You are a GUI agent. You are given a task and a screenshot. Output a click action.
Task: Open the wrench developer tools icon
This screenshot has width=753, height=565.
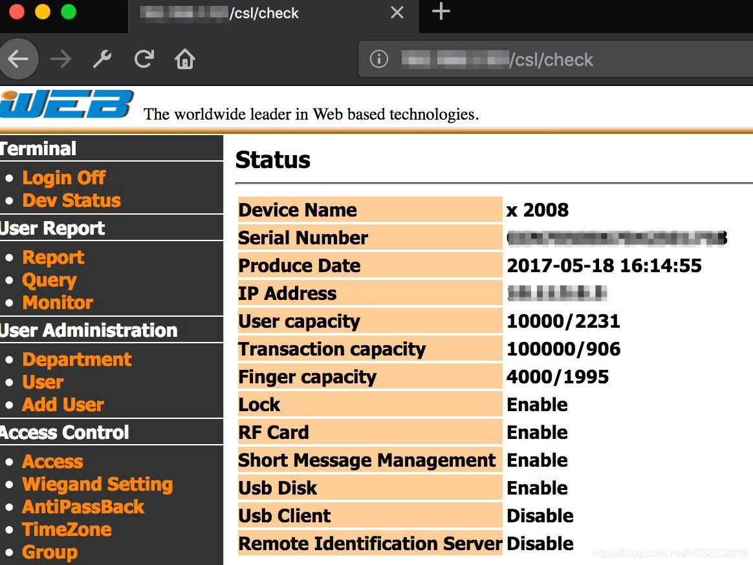102,59
